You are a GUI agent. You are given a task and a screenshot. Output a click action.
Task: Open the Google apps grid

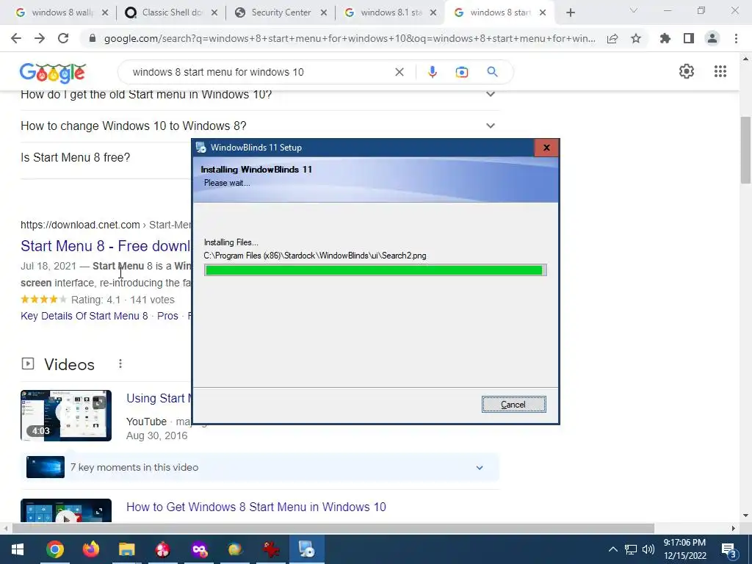click(x=720, y=71)
